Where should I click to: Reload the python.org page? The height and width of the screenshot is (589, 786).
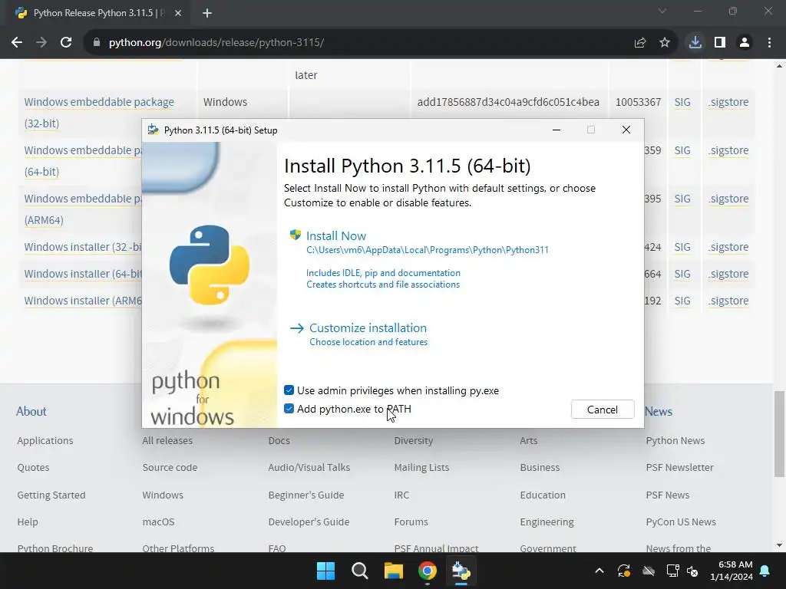[x=66, y=43]
